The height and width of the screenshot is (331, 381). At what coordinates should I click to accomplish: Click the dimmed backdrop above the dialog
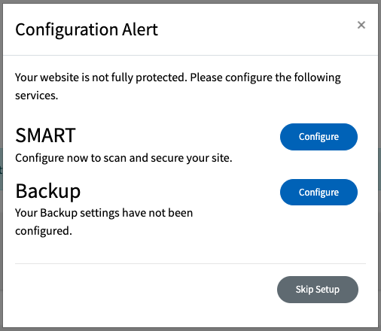190,2
